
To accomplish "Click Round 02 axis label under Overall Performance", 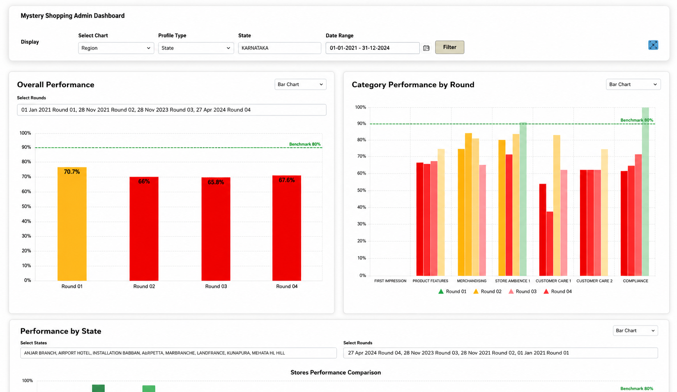I will point(144,286).
